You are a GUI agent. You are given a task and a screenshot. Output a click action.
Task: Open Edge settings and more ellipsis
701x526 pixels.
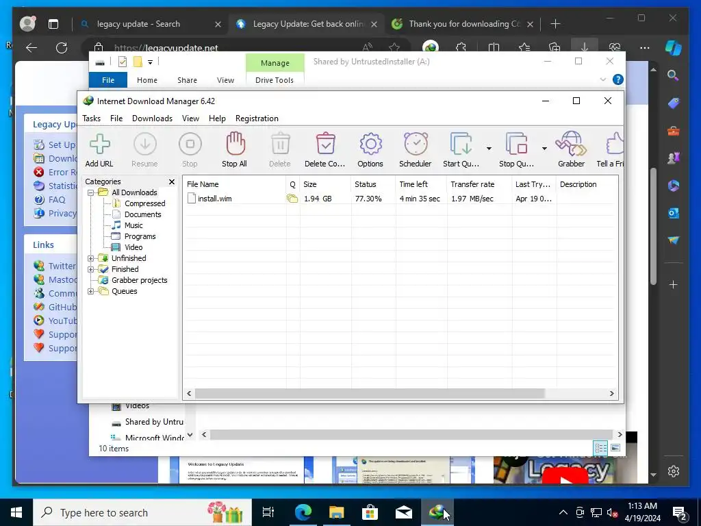(x=644, y=48)
